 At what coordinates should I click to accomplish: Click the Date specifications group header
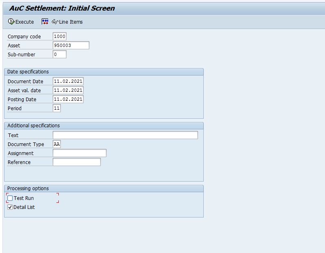[x=104, y=72]
